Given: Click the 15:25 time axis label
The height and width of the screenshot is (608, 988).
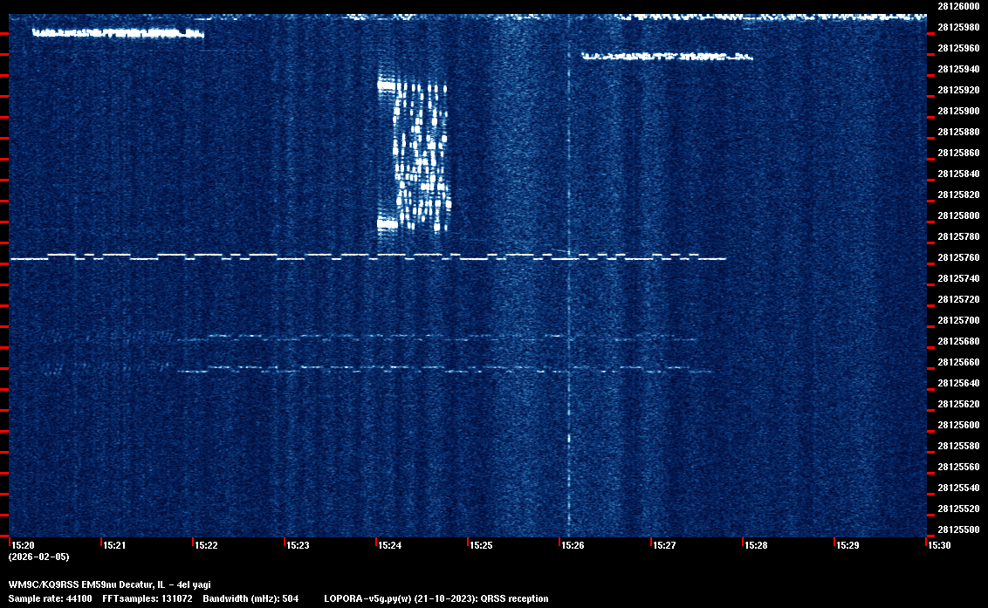Looking at the screenshot, I should (481, 545).
